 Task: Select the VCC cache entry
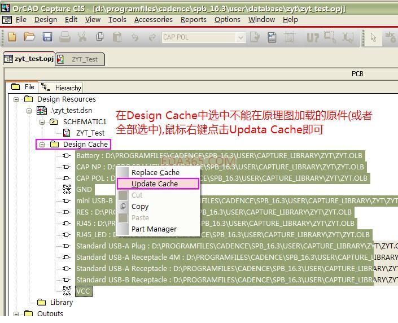pyautogui.click(x=84, y=291)
